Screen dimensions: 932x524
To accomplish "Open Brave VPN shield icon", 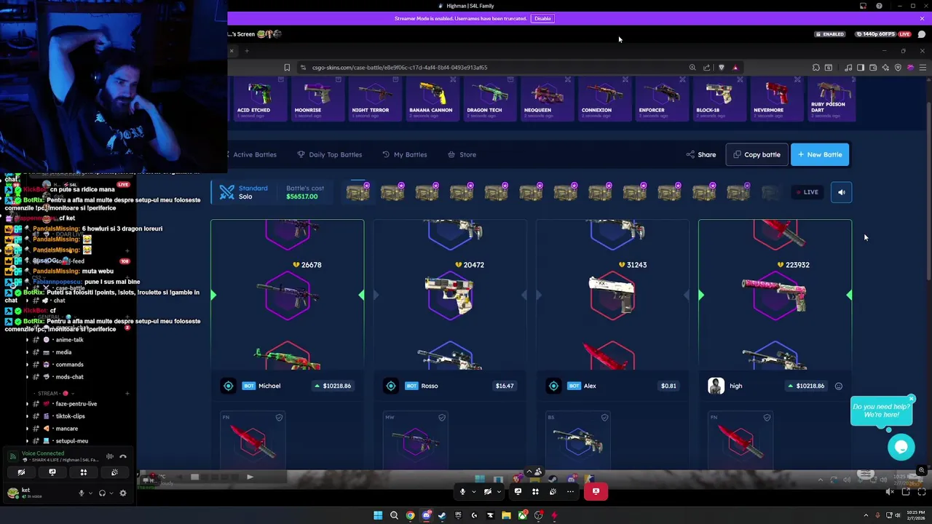I will point(898,68).
